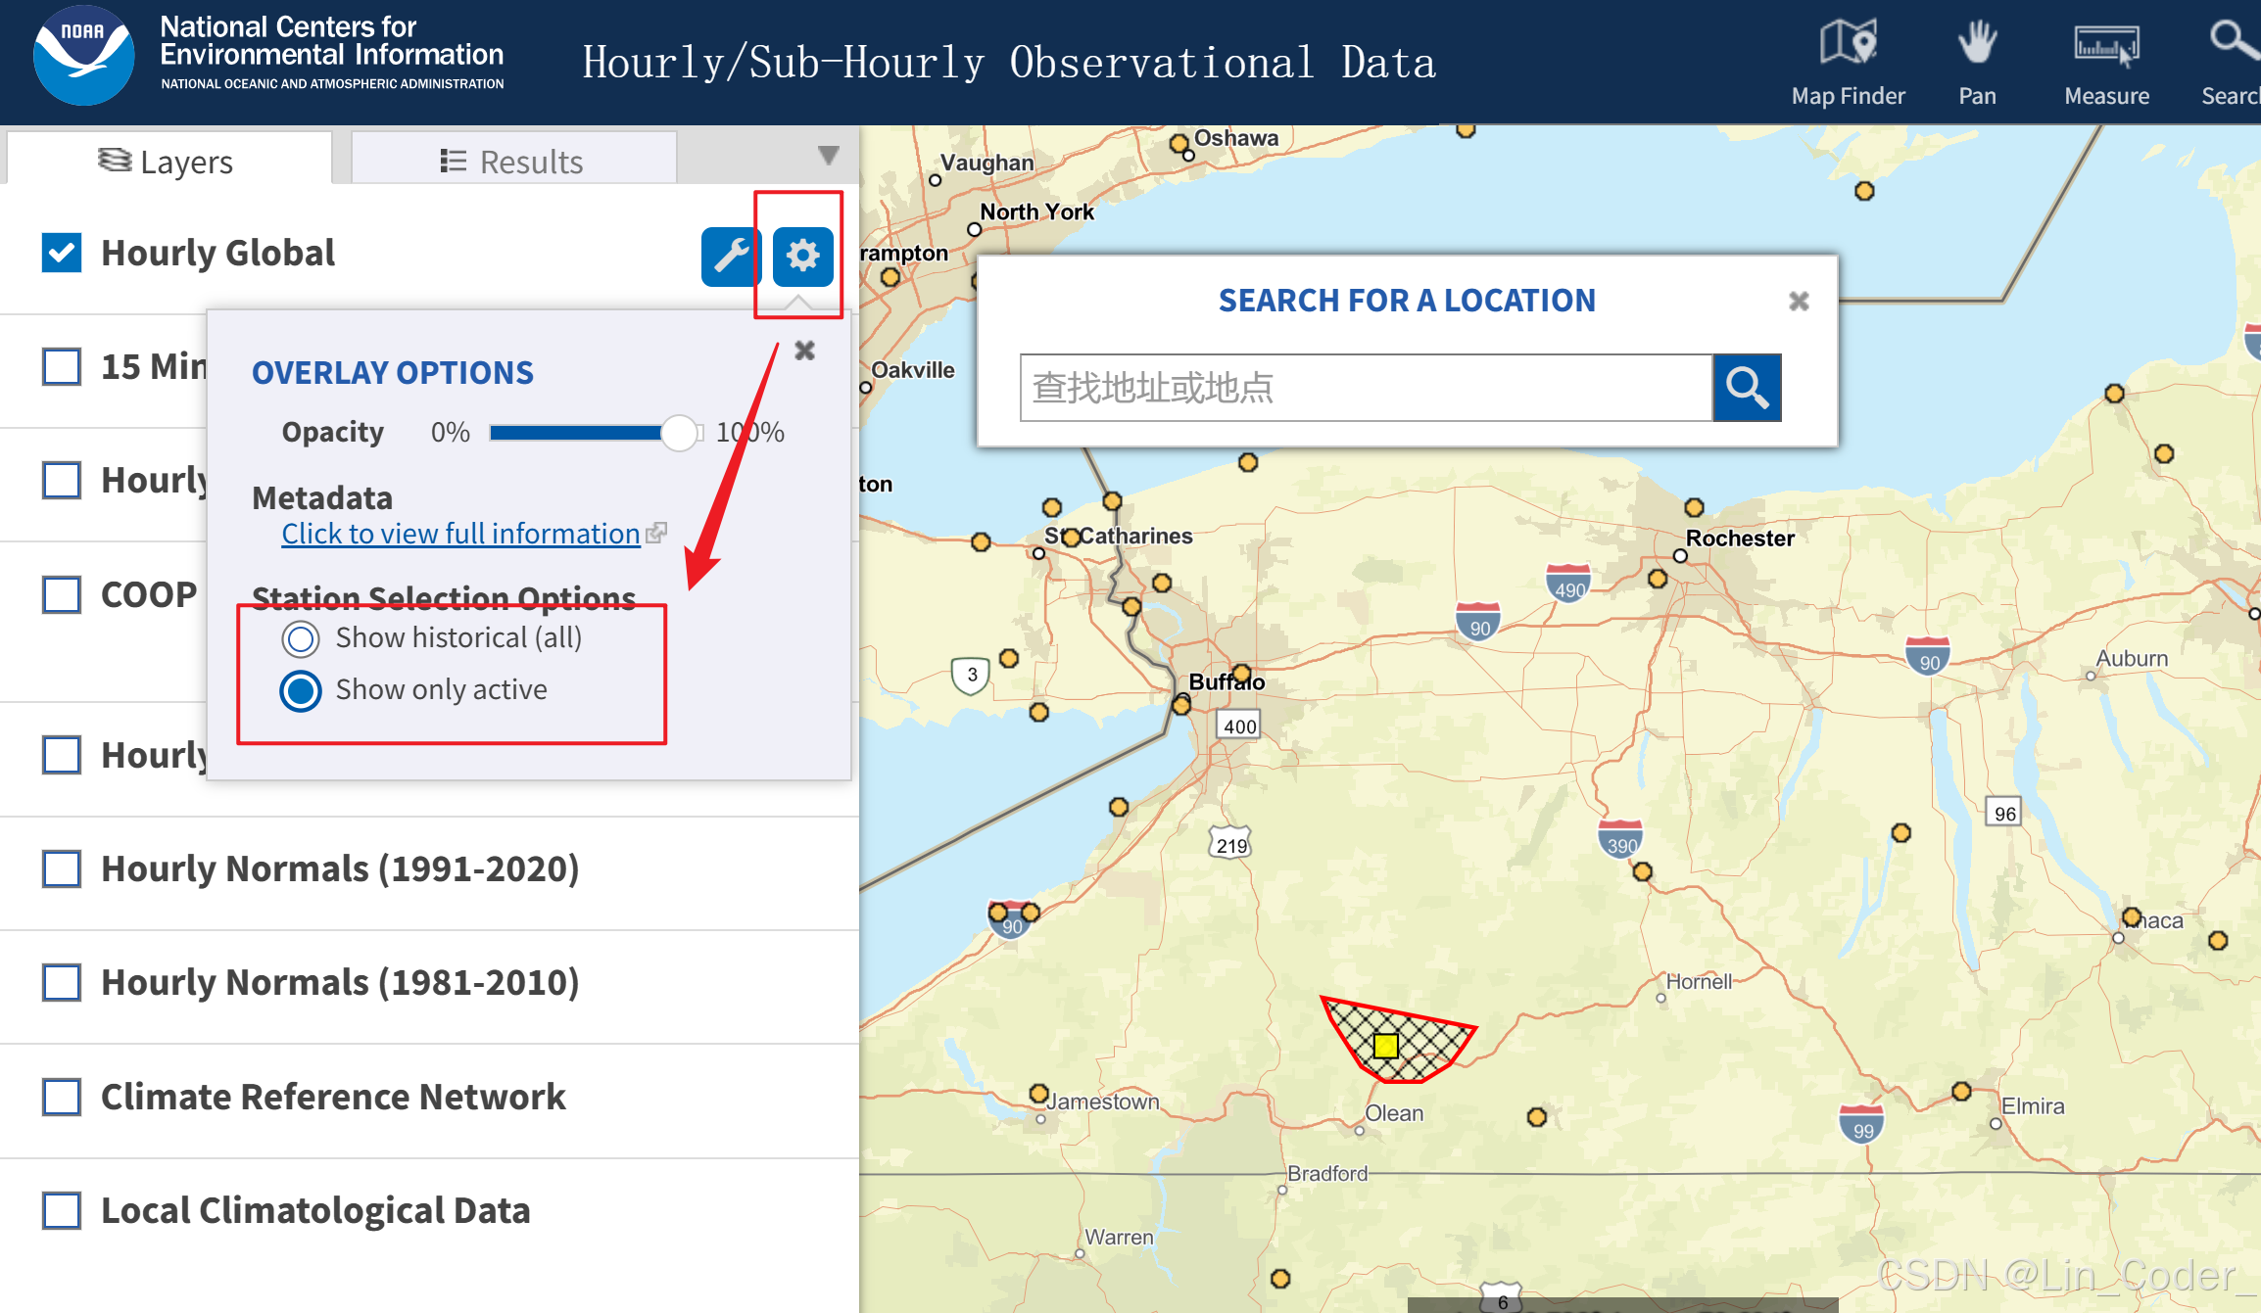This screenshot has width=2261, height=1313.
Task: Select the Show historical (all) radio option
Action: click(x=301, y=638)
